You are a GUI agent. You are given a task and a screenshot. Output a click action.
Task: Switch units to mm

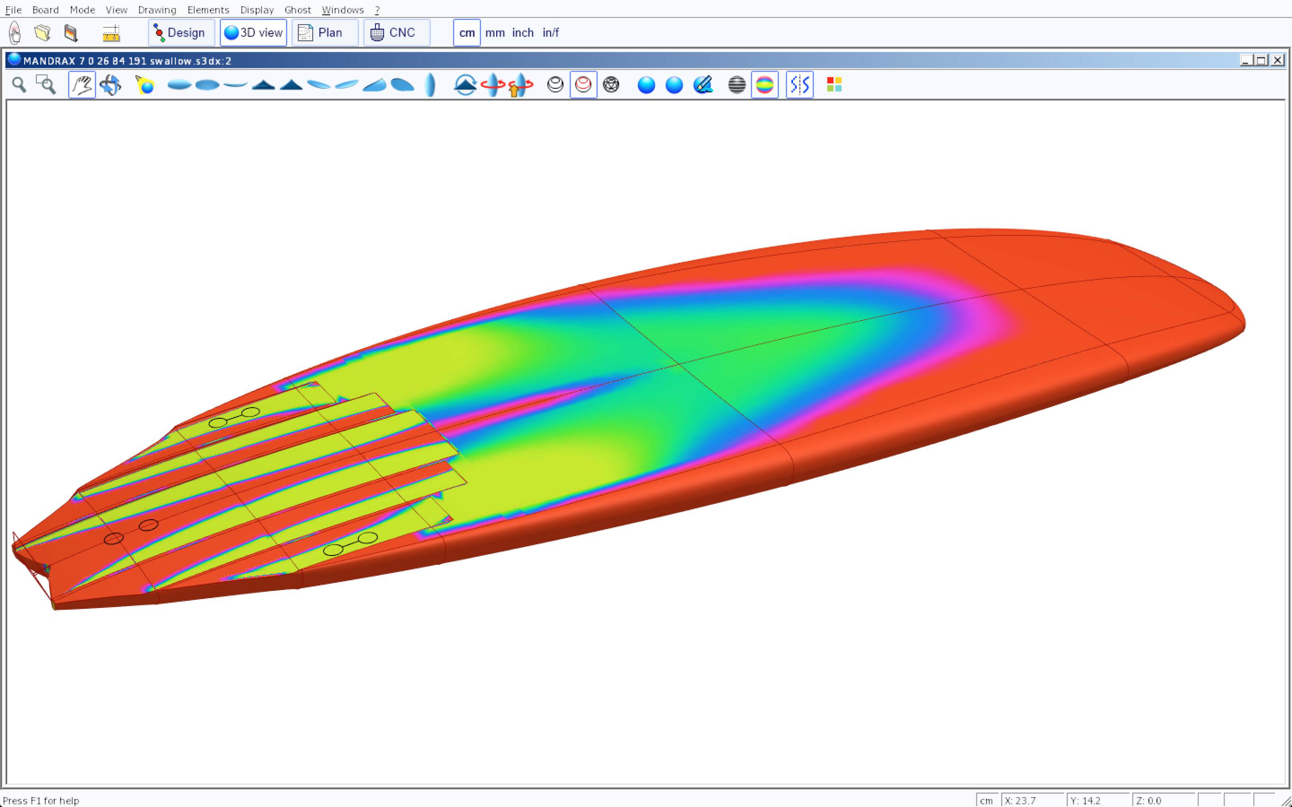(x=494, y=33)
